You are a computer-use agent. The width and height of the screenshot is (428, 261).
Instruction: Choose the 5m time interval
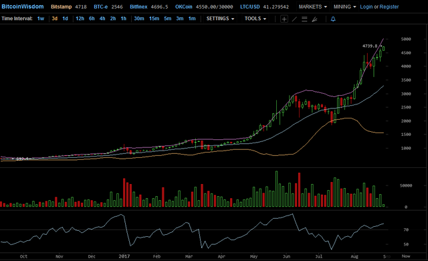click(x=168, y=19)
